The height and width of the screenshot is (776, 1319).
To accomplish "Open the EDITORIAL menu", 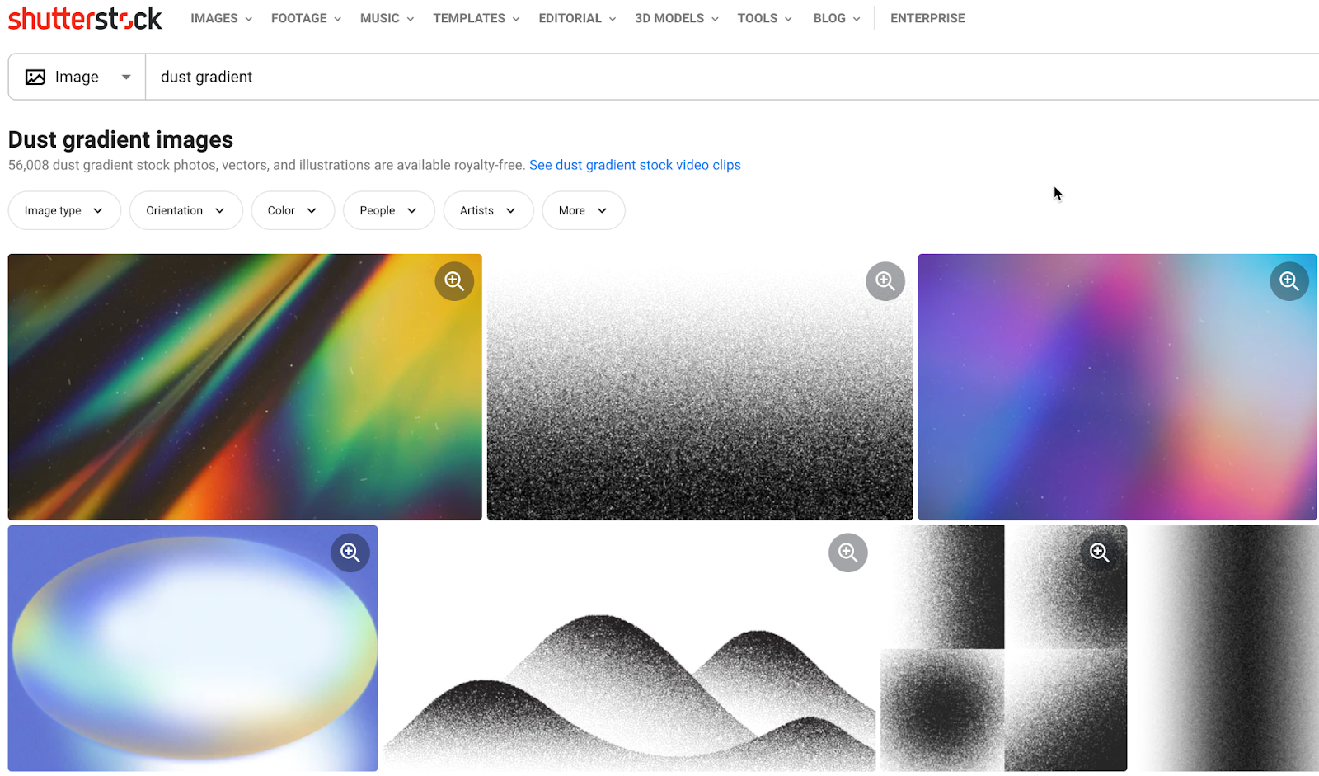I will (x=576, y=17).
